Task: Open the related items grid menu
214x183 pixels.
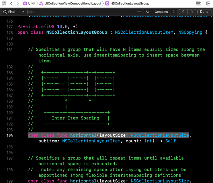Action: click(x=4, y=3)
